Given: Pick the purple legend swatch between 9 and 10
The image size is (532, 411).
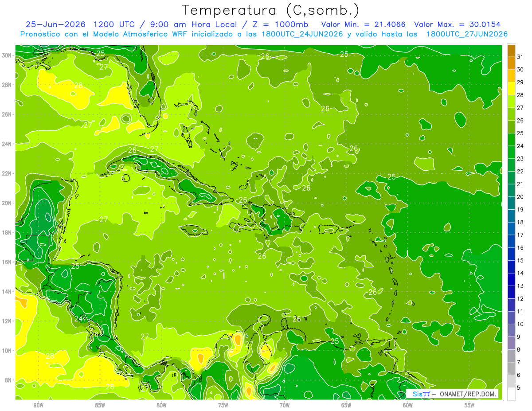Looking at the screenshot, I should (x=512, y=331).
